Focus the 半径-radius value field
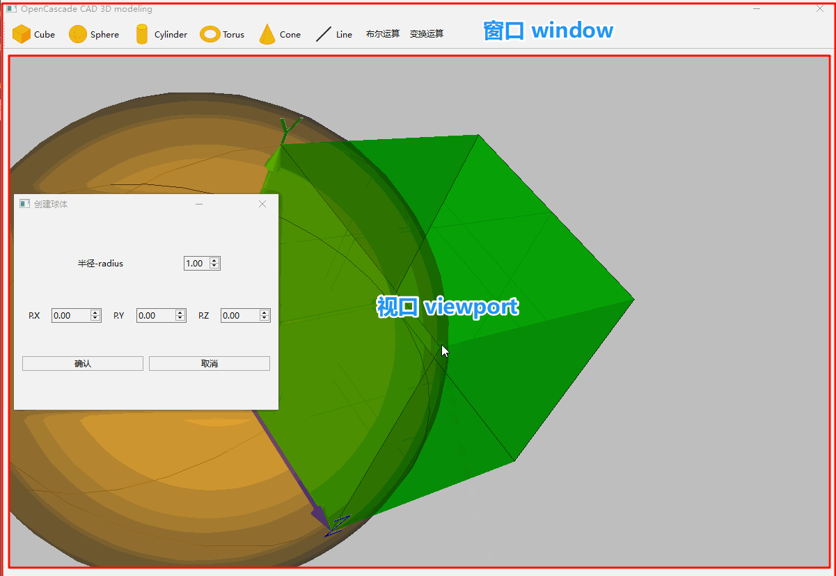The width and height of the screenshot is (836, 576). (x=196, y=264)
